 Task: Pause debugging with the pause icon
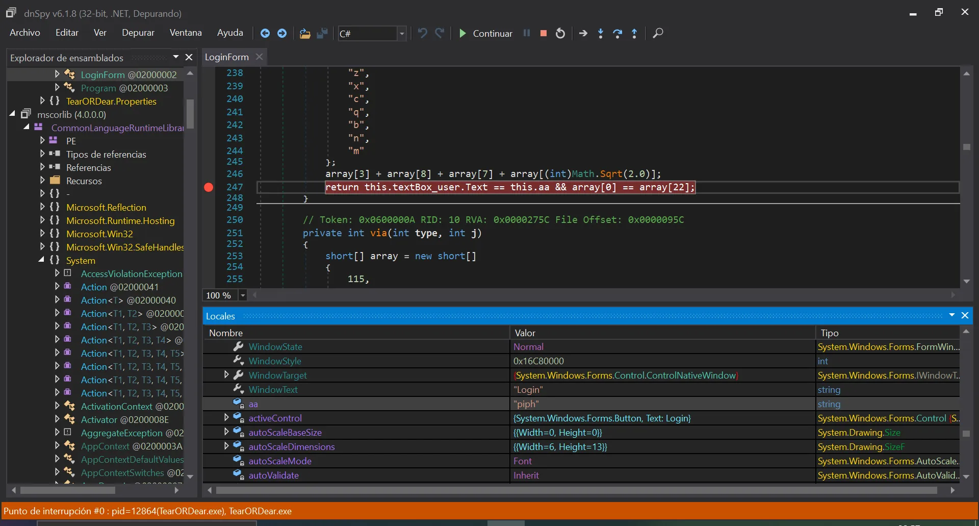pos(527,33)
